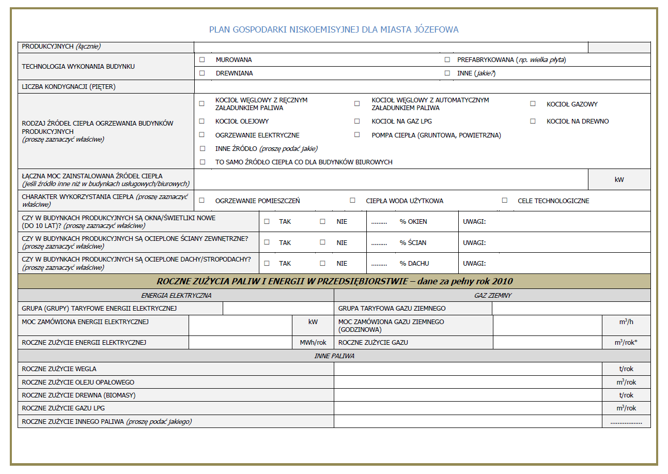Screen dimensions: 668x474
Task: Click ROCZNE ZUŻYCIE WĘGLA value field
Action: (x=468, y=369)
